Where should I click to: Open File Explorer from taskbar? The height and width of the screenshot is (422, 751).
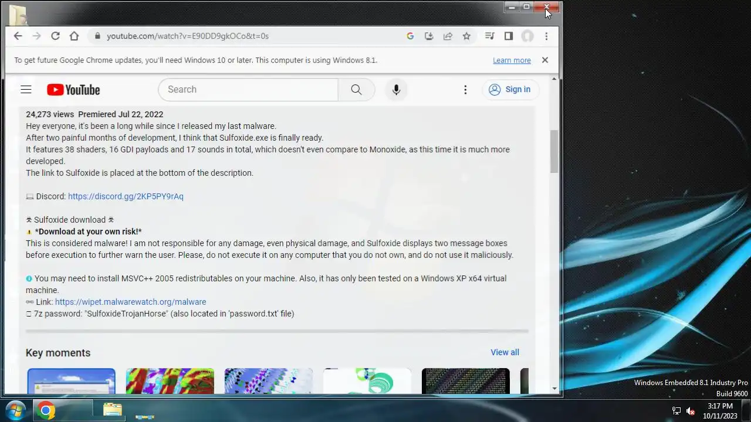point(113,410)
